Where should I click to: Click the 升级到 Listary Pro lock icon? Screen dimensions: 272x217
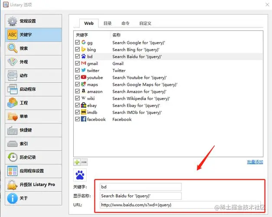coord(12,185)
